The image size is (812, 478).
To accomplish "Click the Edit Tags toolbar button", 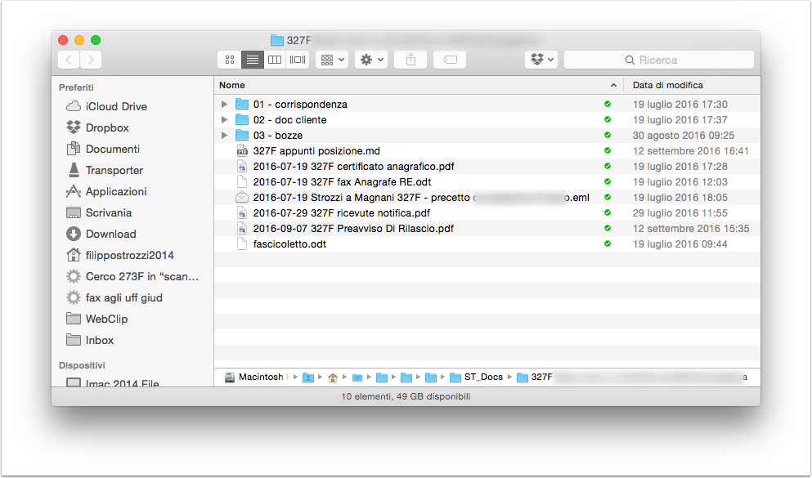I will [x=450, y=60].
